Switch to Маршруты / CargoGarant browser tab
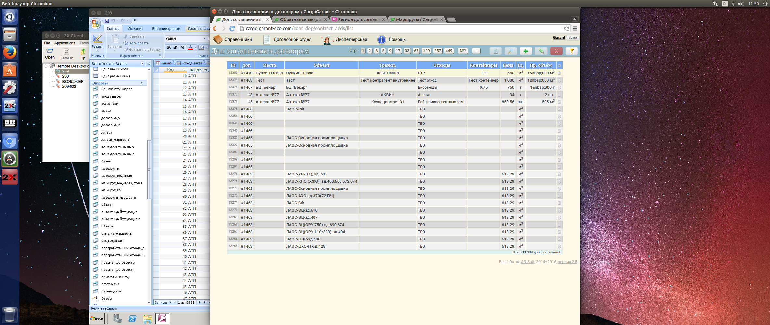 click(x=417, y=19)
